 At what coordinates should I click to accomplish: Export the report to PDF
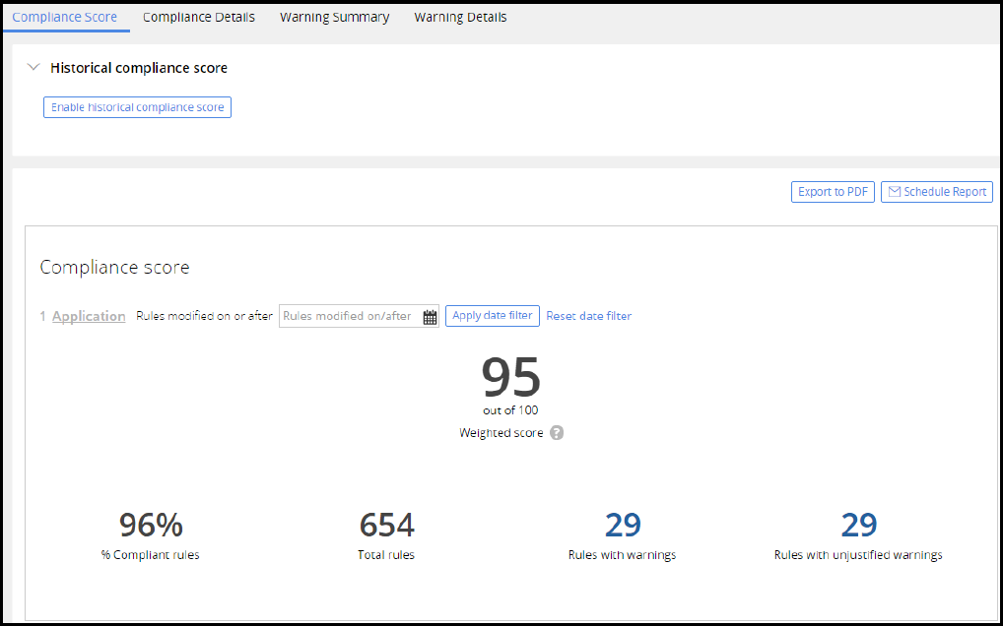tap(833, 192)
